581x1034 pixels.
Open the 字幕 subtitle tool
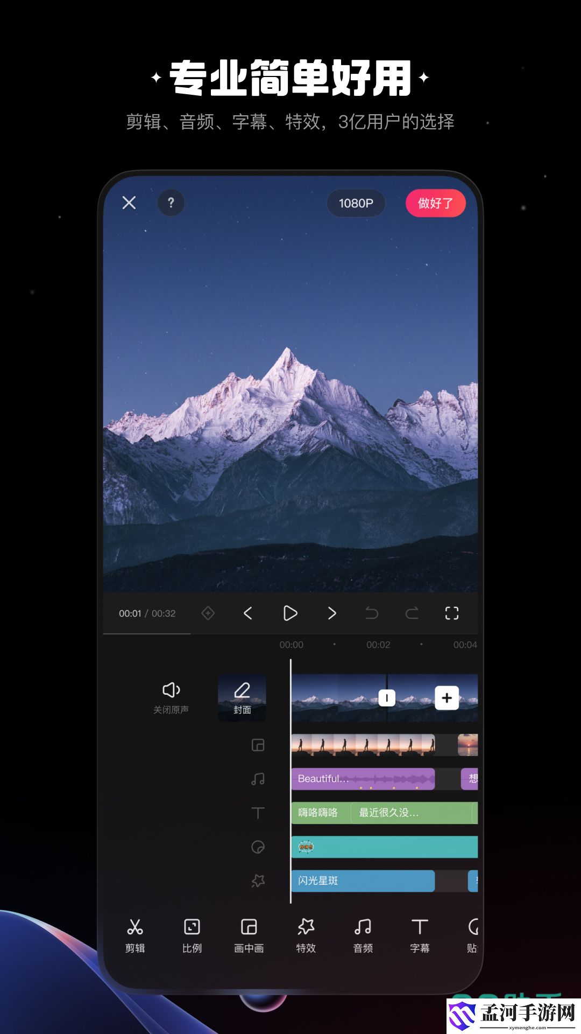click(420, 936)
